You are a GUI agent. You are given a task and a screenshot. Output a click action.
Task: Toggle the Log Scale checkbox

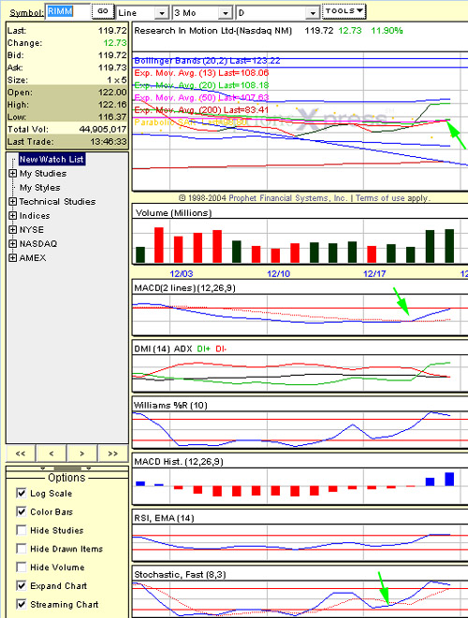click(x=22, y=494)
